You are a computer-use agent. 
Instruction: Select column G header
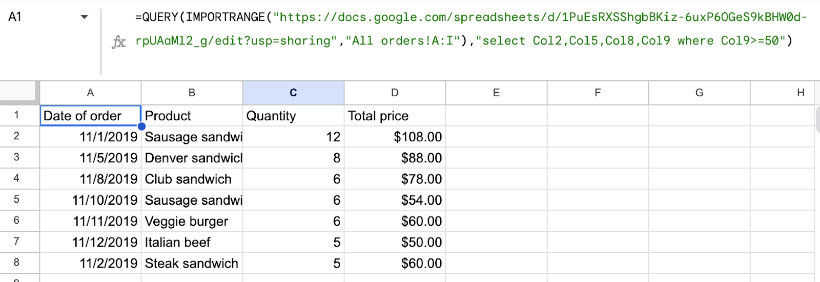699,93
